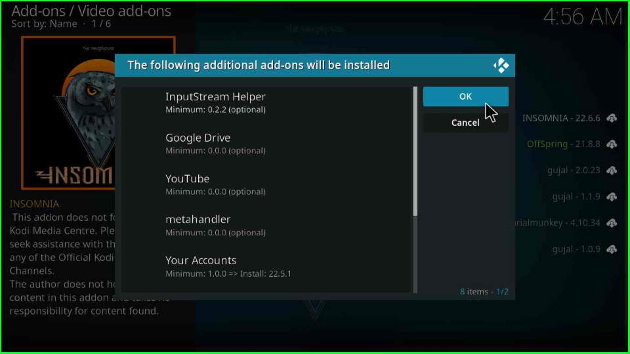This screenshot has height=354, width=630.
Task: Click the 4:56 AM clock
Action: click(x=582, y=17)
